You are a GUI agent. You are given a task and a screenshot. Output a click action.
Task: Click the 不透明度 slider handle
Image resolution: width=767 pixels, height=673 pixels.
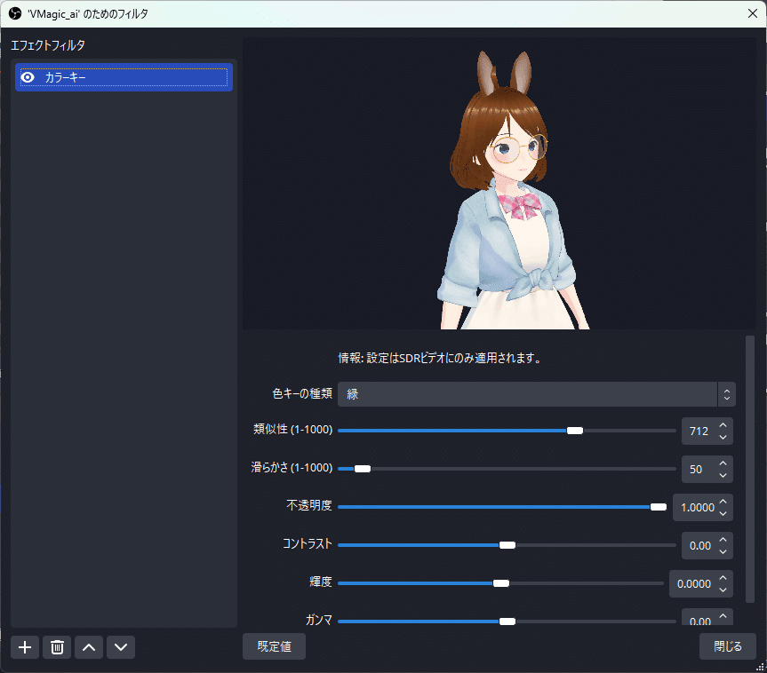tap(659, 507)
